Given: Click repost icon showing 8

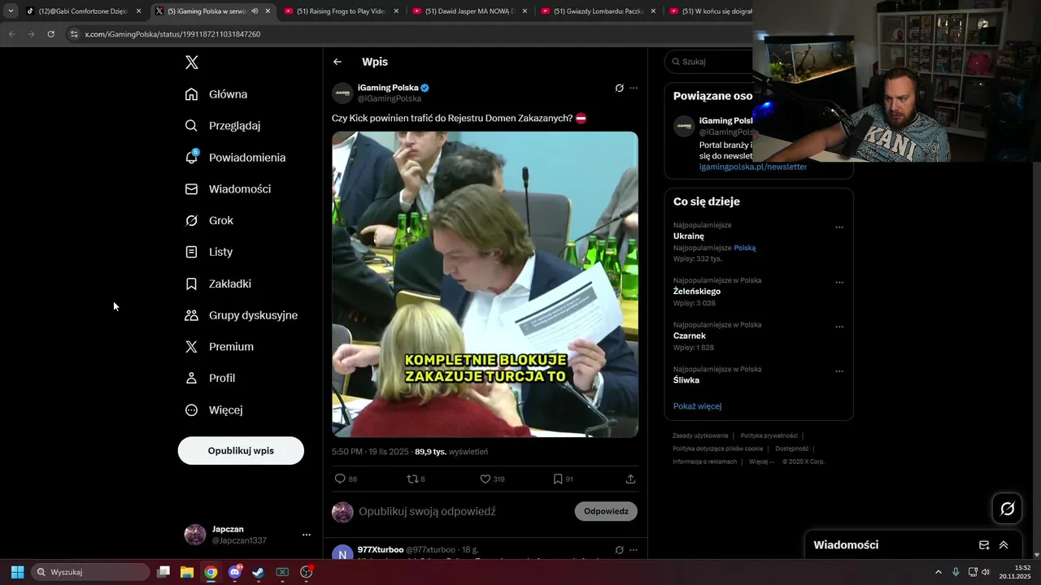Looking at the screenshot, I should tap(412, 479).
